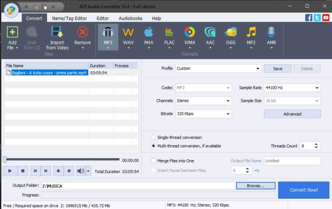Pick the OGG format icon
This screenshot has height=209, width=332.
(x=231, y=32)
